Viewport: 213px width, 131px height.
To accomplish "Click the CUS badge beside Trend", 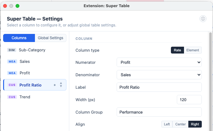I will pyautogui.click(x=12, y=97).
